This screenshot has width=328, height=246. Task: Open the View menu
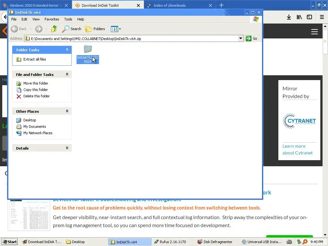(x=36, y=19)
